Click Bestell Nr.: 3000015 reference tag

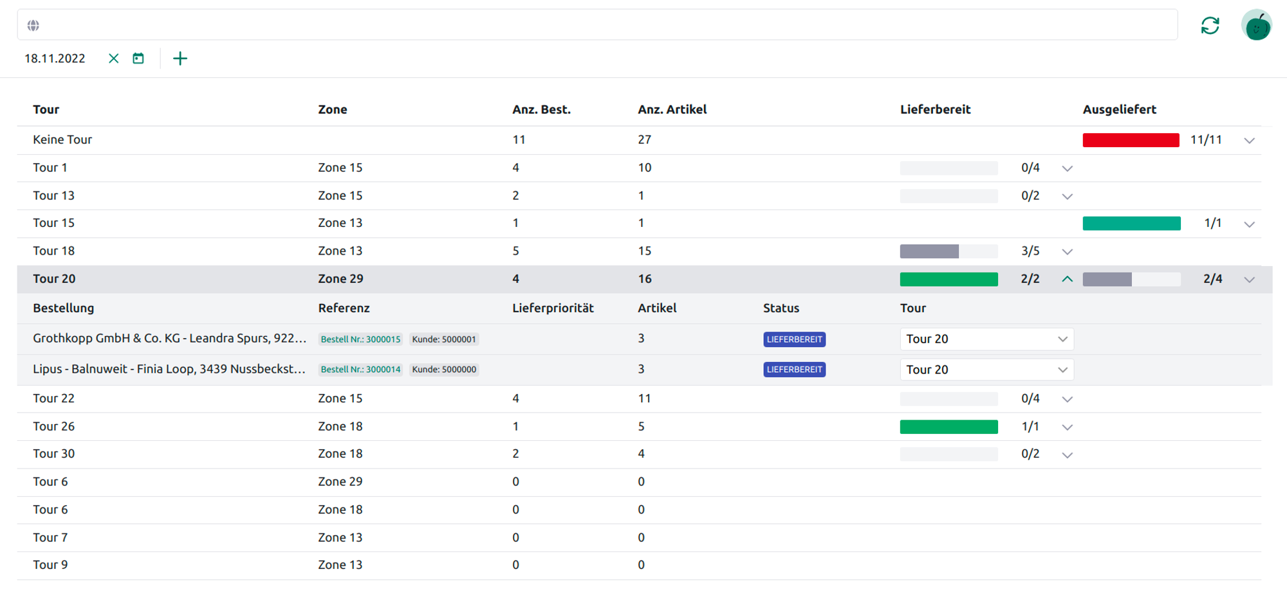click(x=360, y=339)
